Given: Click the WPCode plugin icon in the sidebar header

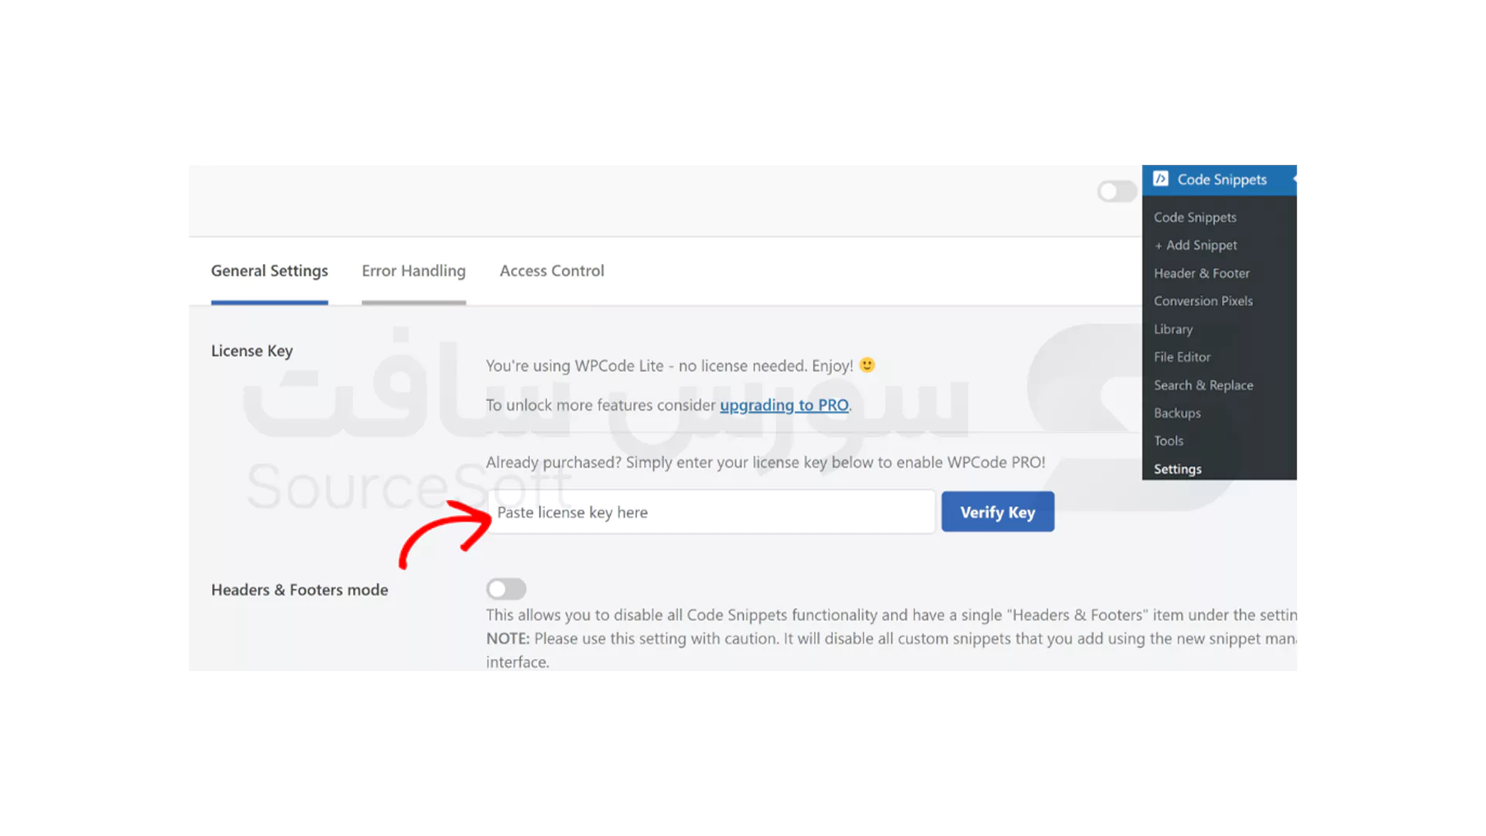Looking at the screenshot, I should [x=1162, y=179].
